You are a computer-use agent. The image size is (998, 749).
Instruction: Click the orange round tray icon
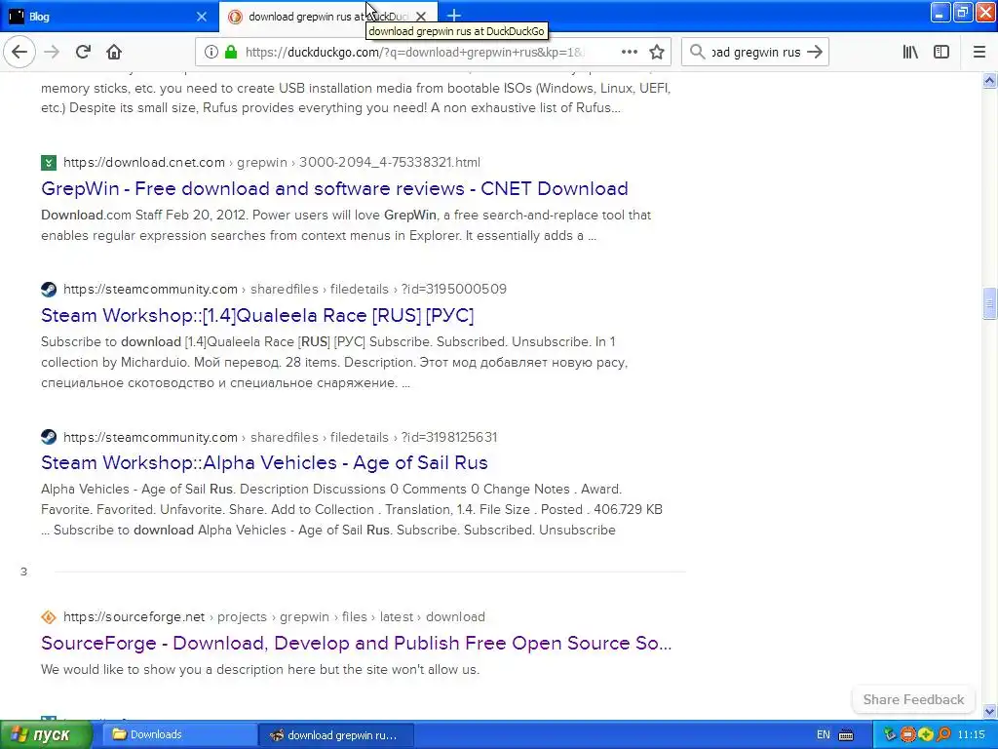coord(907,735)
